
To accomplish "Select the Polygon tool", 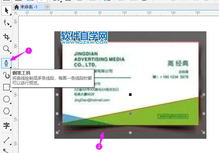I will pyautogui.click(x=6, y=111).
